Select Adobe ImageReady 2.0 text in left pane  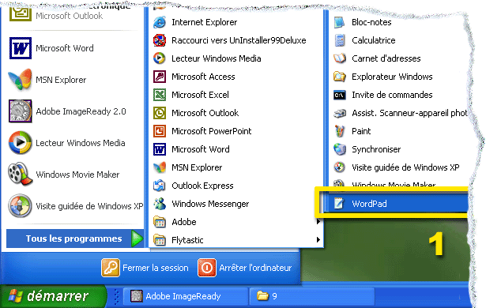(x=81, y=111)
